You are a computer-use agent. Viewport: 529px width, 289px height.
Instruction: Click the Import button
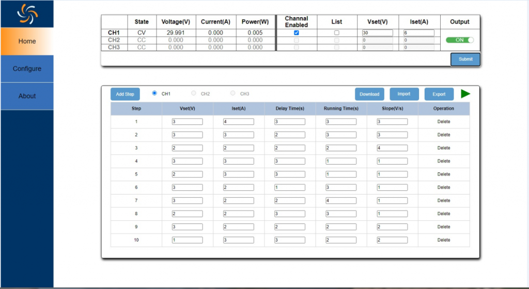click(x=404, y=94)
